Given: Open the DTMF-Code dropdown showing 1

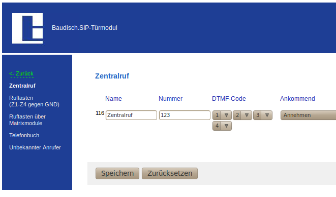Looking at the screenshot, I should [x=222, y=115].
